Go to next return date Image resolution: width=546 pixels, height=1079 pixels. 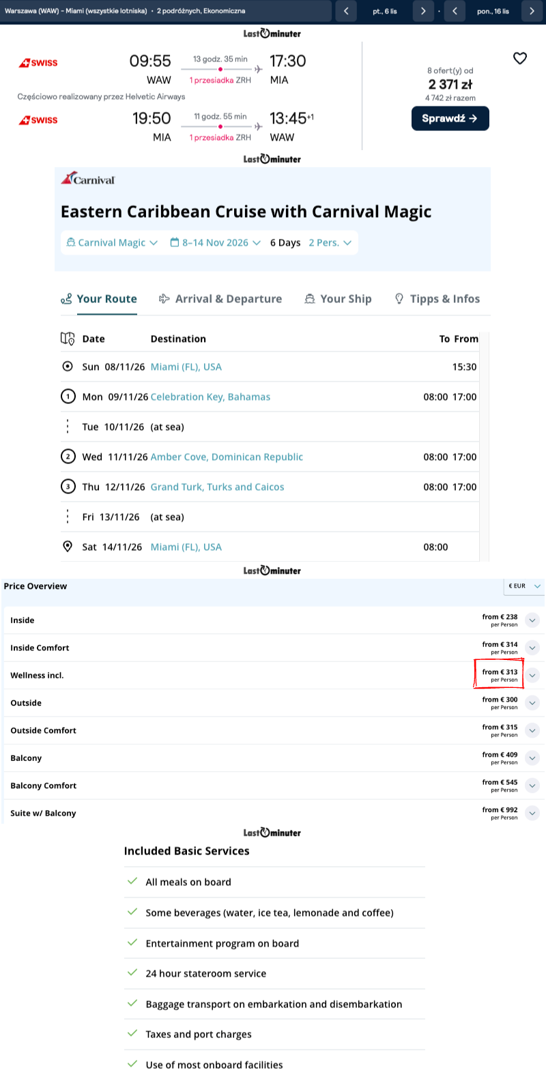click(532, 11)
